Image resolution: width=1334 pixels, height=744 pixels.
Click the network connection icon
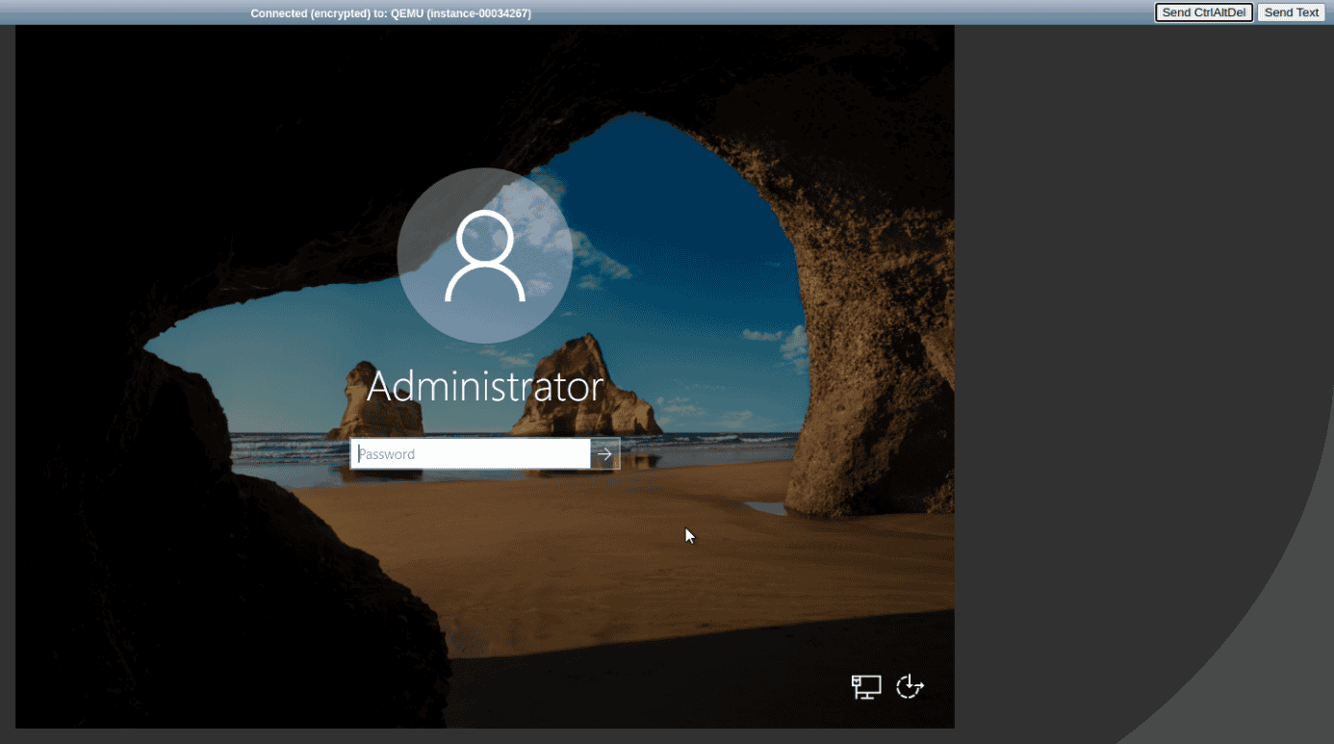(866, 686)
